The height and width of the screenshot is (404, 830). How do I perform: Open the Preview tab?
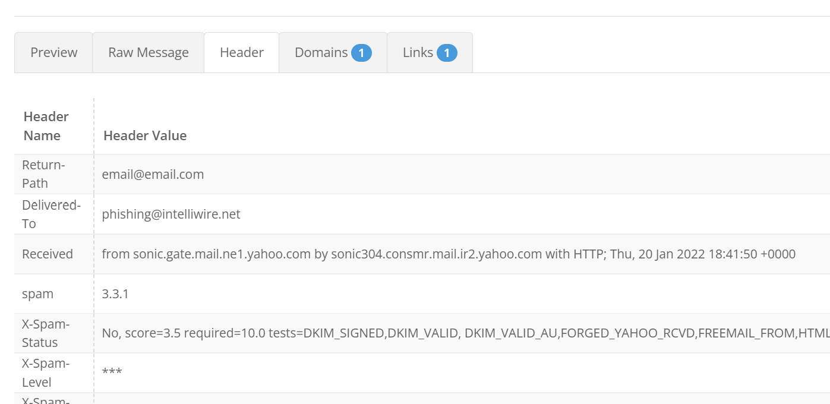coord(53,52)
